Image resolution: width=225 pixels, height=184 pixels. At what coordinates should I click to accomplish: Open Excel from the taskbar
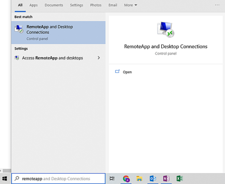[179, 179]
